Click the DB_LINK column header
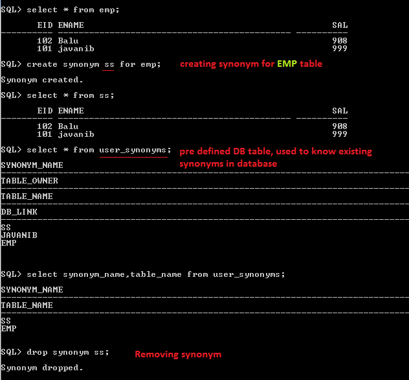Viewport: 409px width, 380px height. click(x=19, y=212)
